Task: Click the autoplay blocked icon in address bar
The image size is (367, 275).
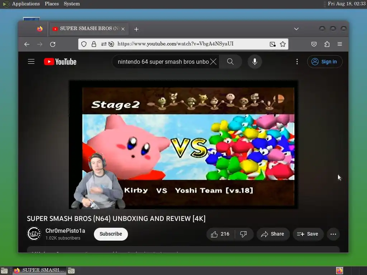Action: (x=111, y=44)
